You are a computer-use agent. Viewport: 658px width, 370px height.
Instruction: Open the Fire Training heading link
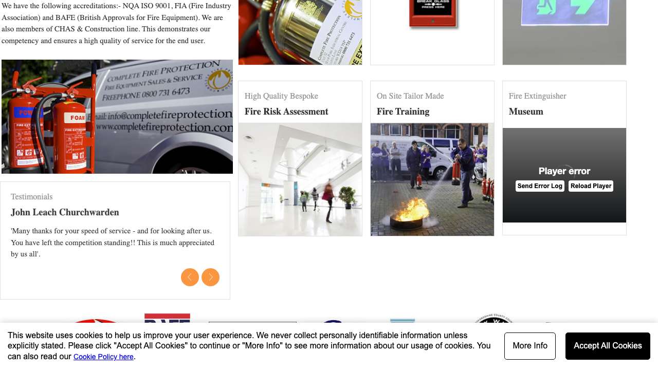click(403, 112)
